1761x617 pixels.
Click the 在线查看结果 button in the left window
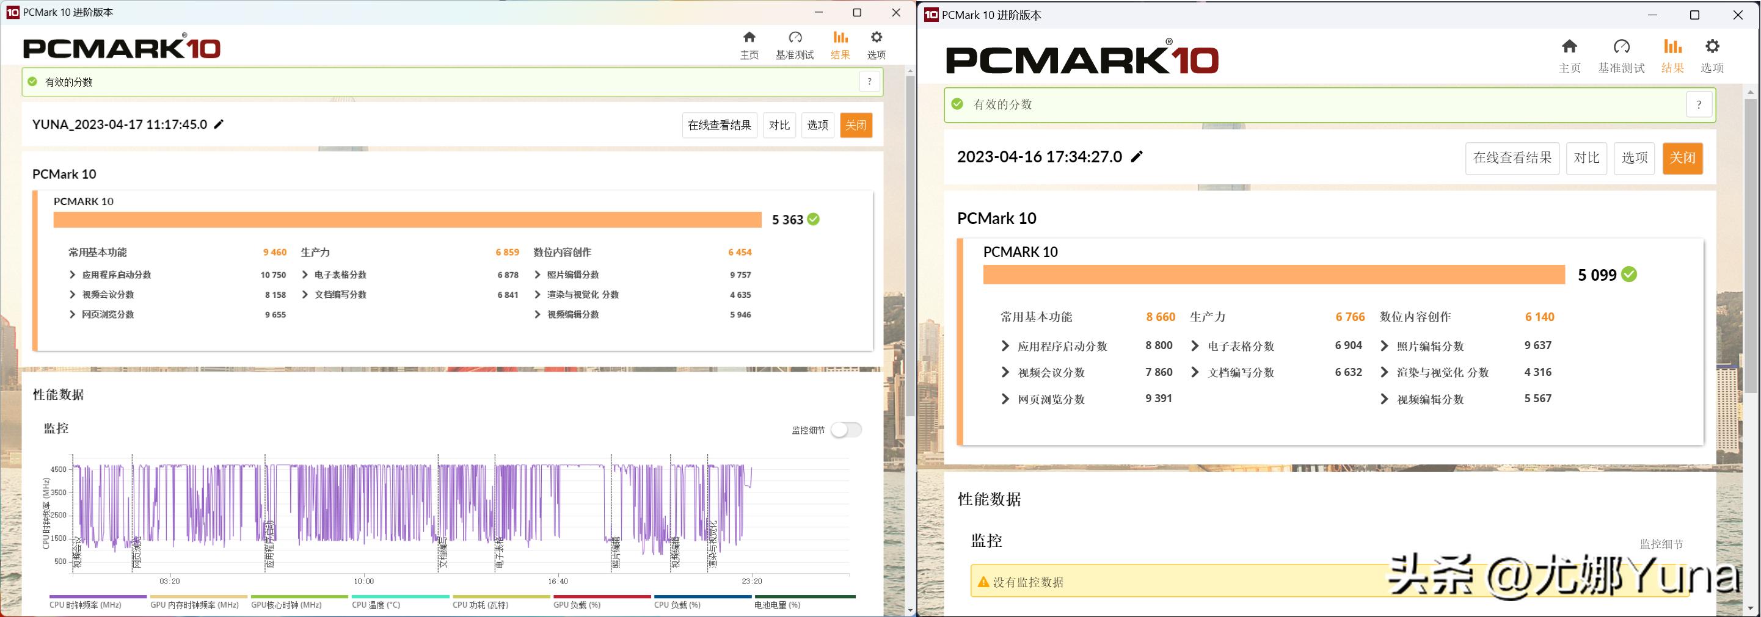(718, 125)
